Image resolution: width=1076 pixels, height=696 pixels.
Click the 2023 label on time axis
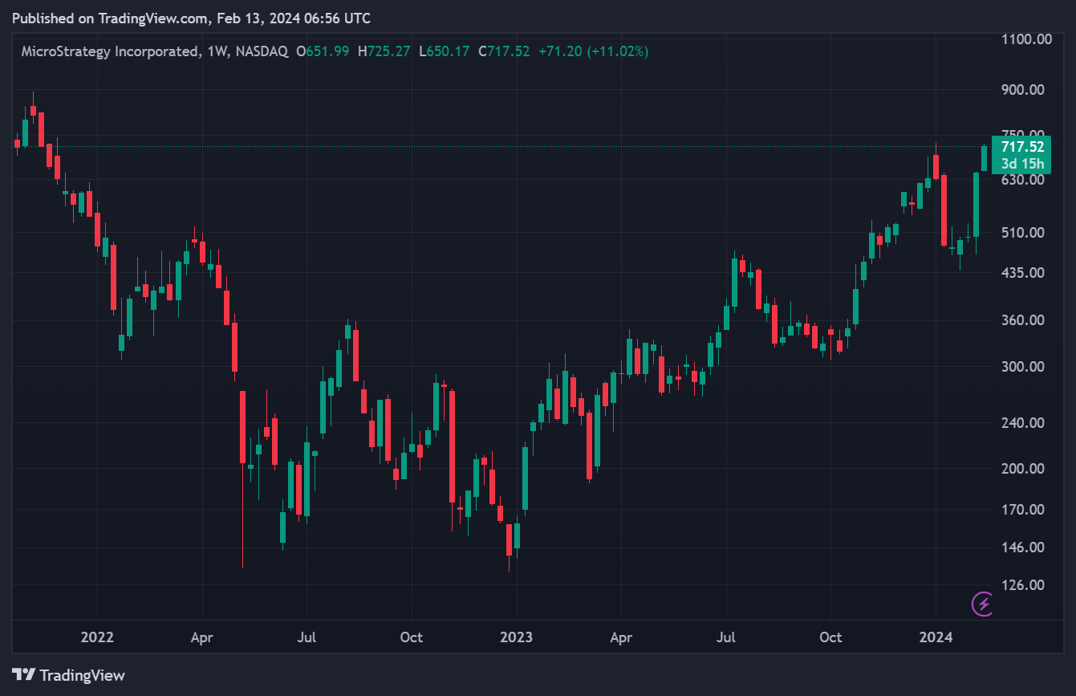[516, 637]
